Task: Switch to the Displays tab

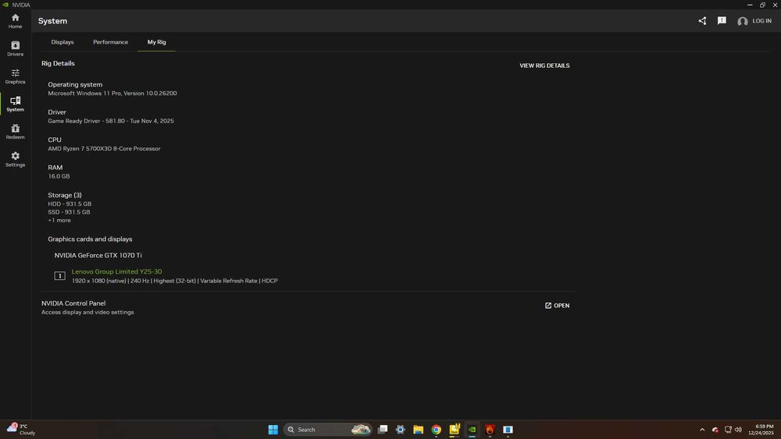Action: 62,42
